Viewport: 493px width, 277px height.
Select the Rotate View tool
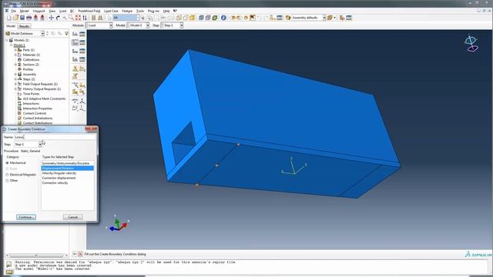(x=58, y=18)
